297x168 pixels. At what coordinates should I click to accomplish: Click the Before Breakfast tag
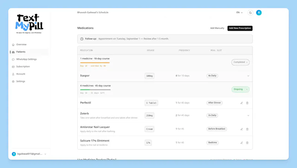[217, 129]
